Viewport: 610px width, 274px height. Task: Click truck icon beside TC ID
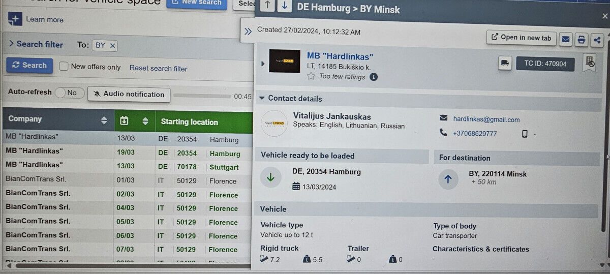(505, 63)
